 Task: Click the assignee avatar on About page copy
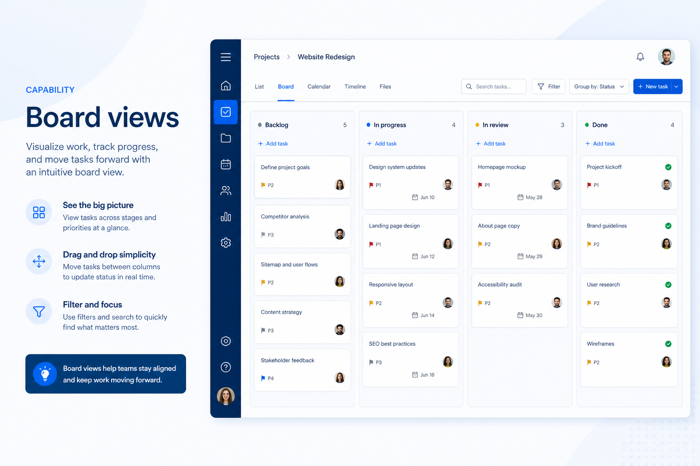(x=557, y=244)
